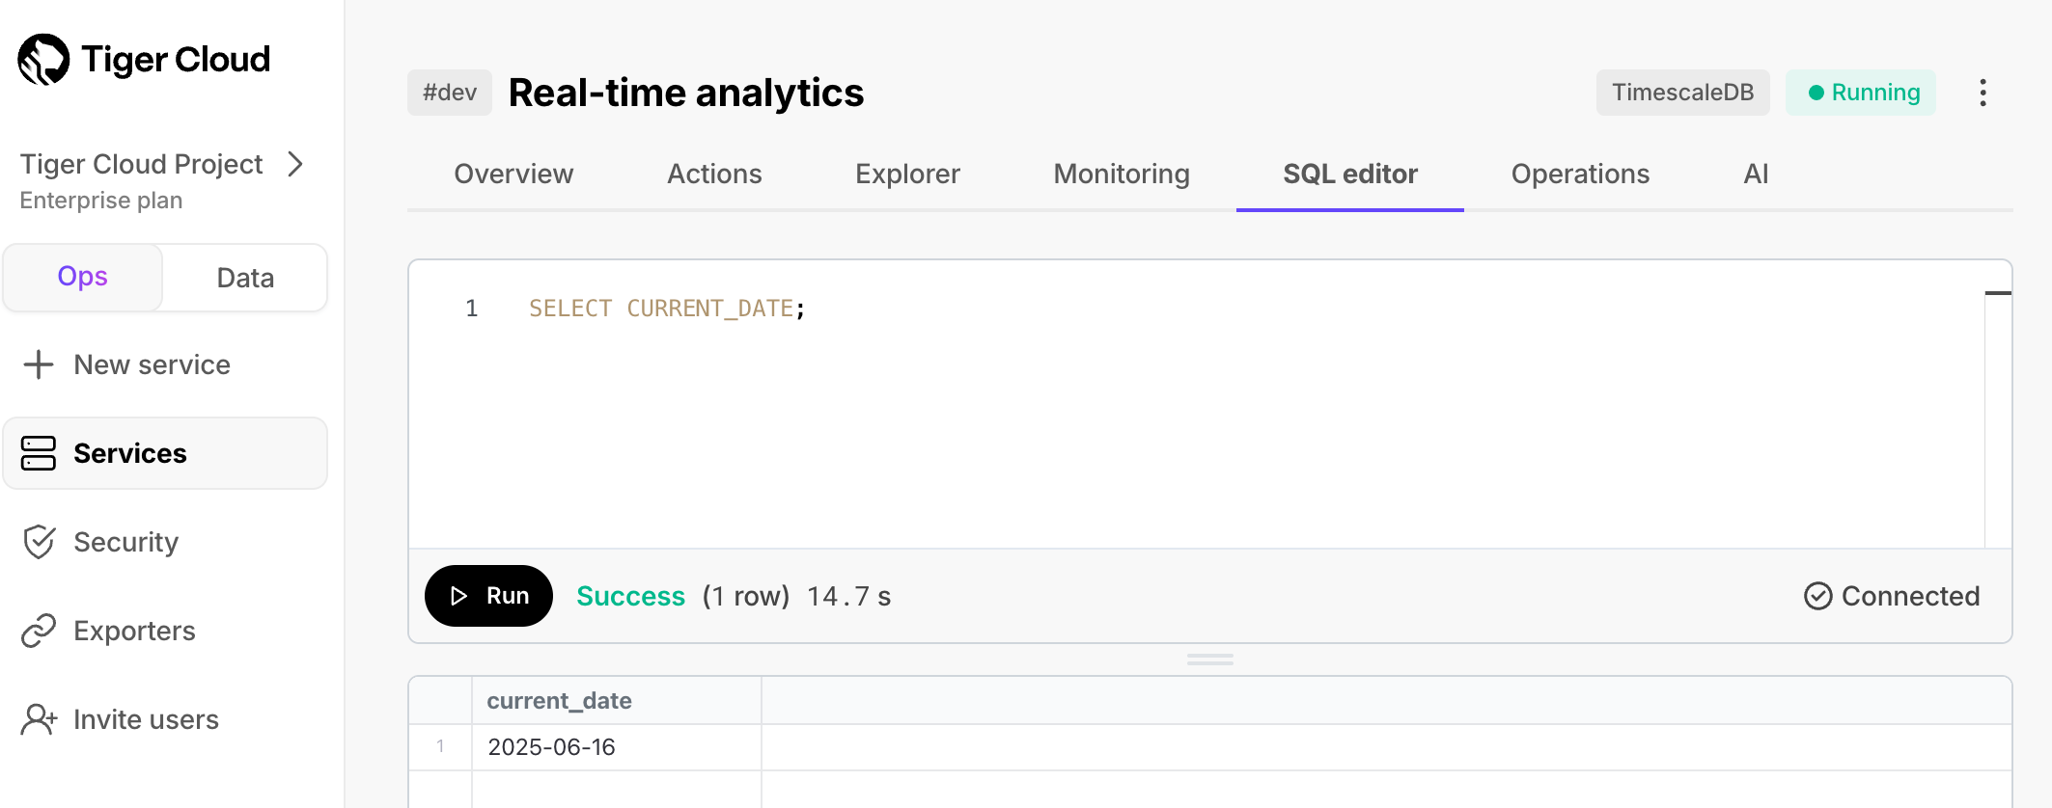
Task: Switch to the Ops toggle
Action: [x=83, y=278]
